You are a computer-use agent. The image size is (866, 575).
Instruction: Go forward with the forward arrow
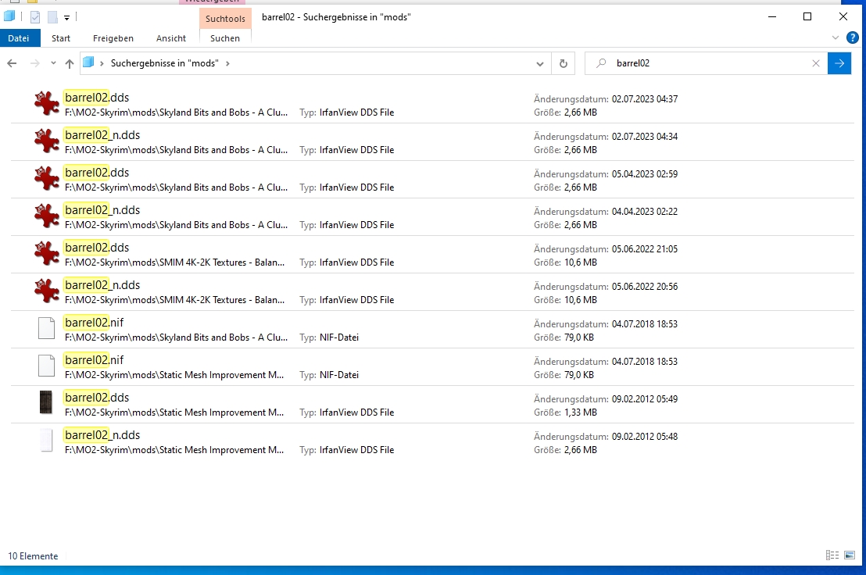35,63
